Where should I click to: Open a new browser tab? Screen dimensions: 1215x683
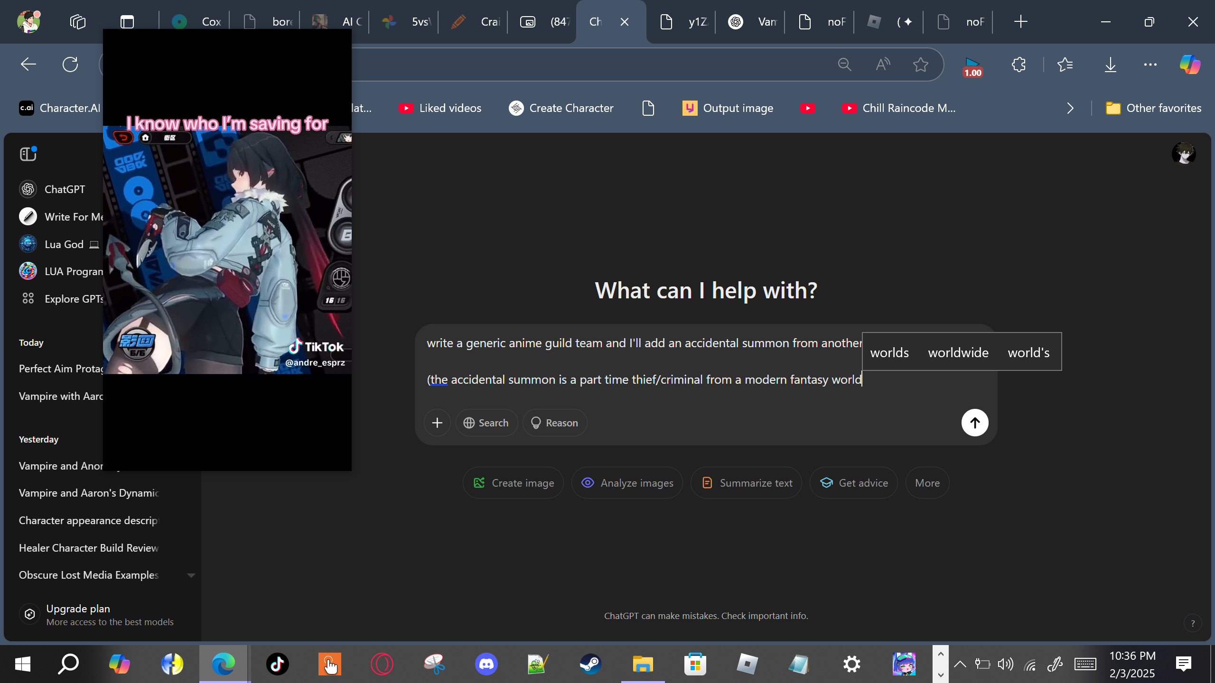pos(1020,22)
